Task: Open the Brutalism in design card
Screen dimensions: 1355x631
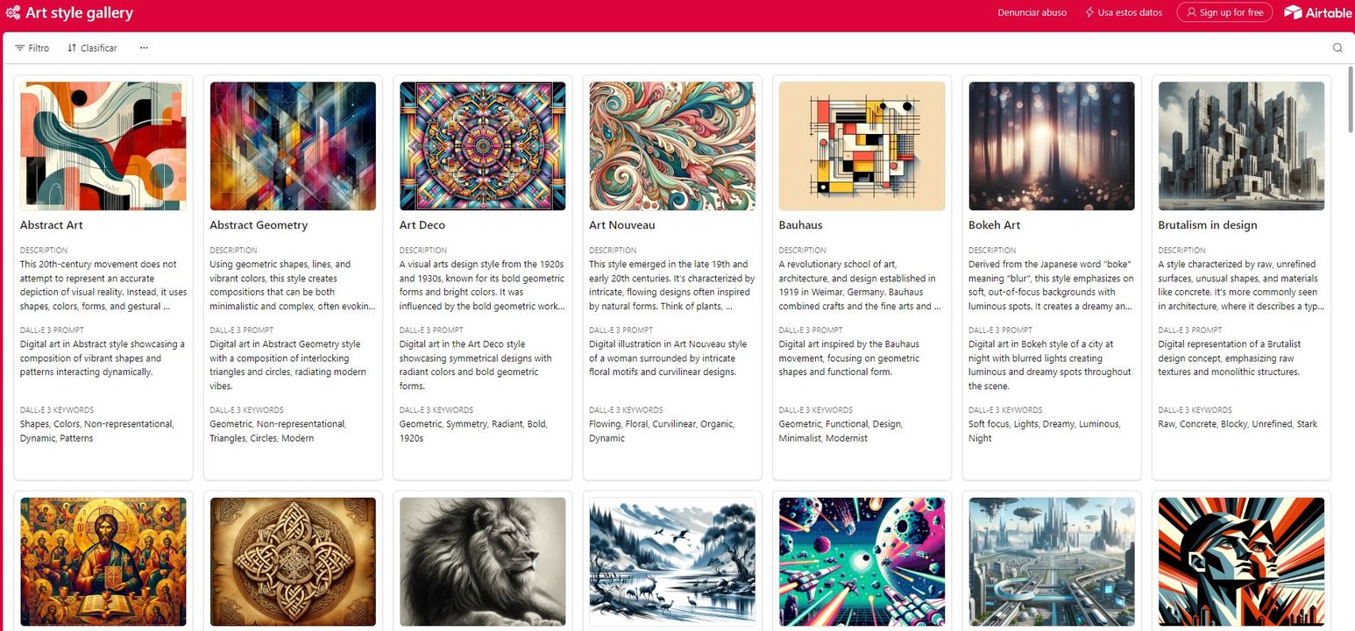Action: (1241, 278)
